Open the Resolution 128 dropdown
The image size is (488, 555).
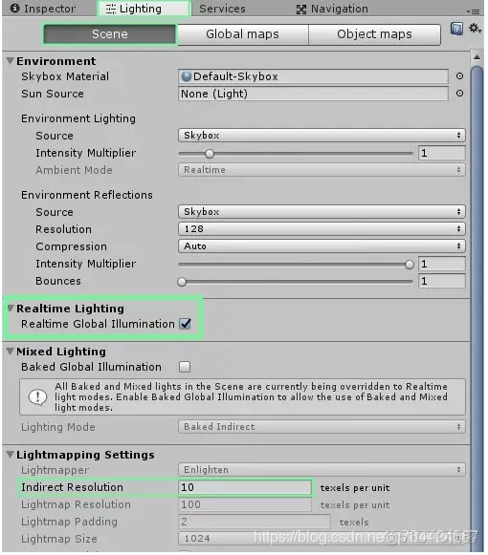pos(322,229)
